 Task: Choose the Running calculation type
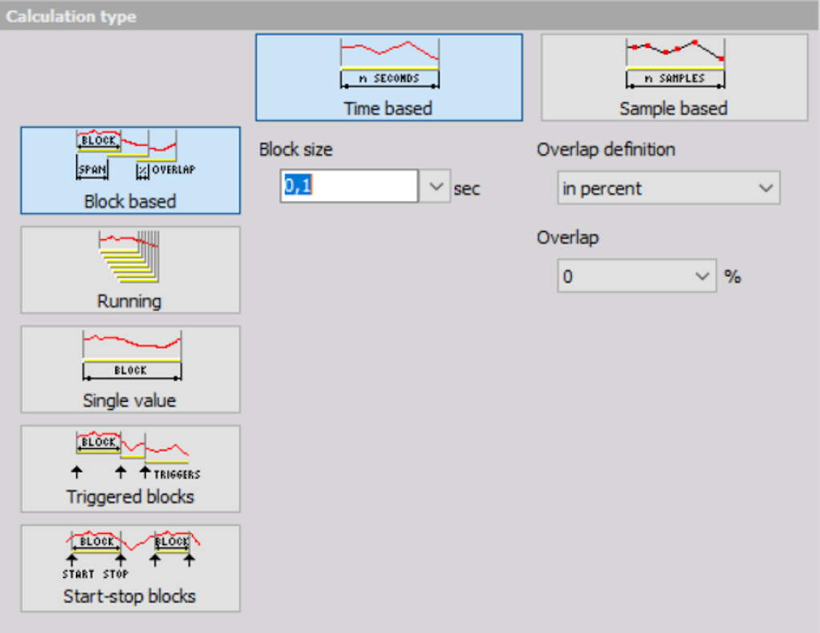(x=131, y=270)
